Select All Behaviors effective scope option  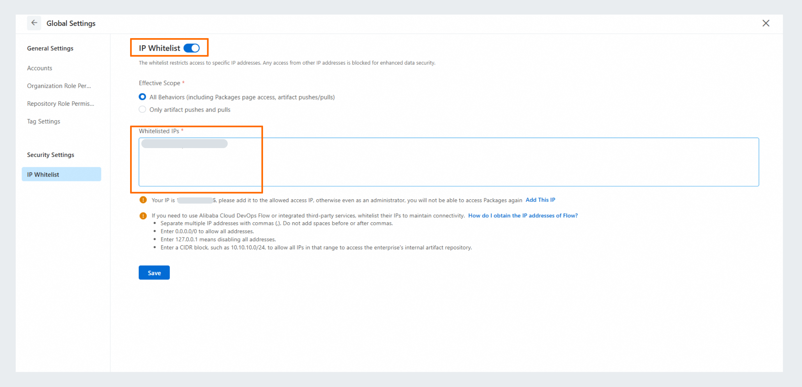pyautogui.click(x=142, y=97)
